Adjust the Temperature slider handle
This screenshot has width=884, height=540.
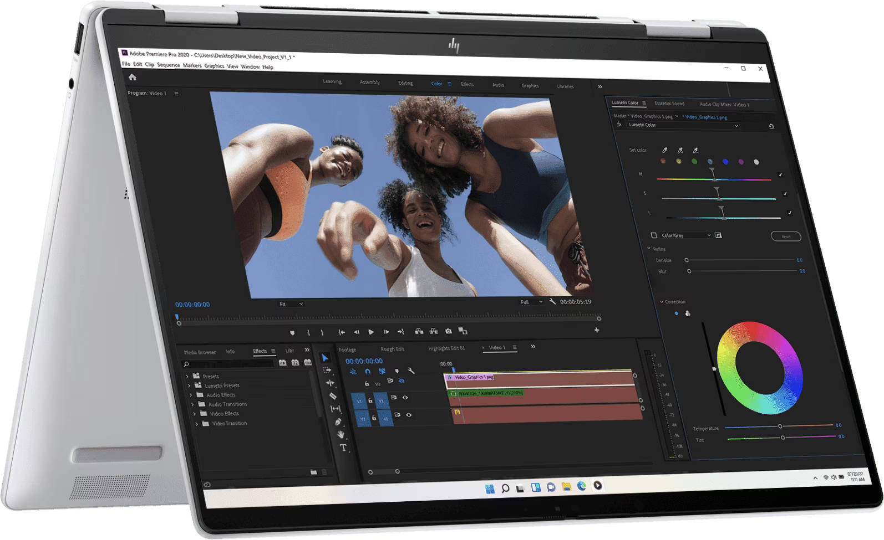[780, 426]
